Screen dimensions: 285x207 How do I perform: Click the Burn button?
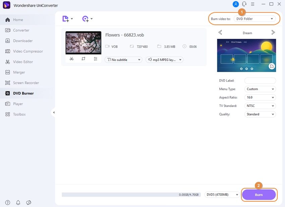(259, 195)
